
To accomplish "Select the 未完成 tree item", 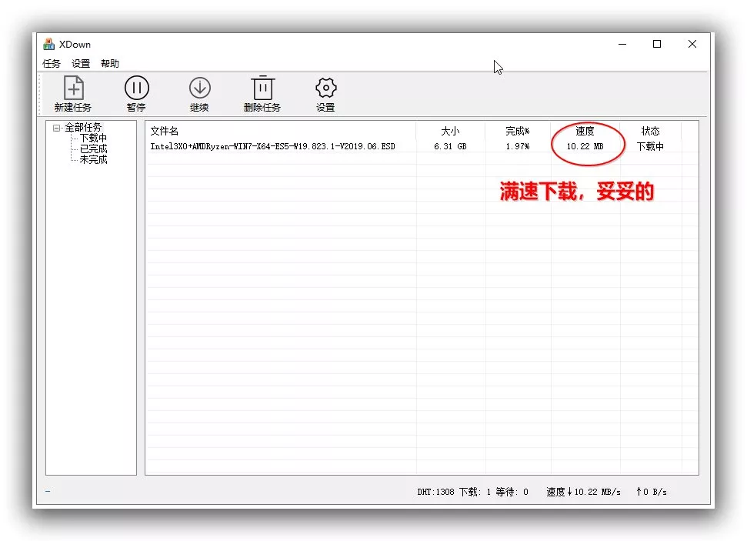I will pos(92,159).
